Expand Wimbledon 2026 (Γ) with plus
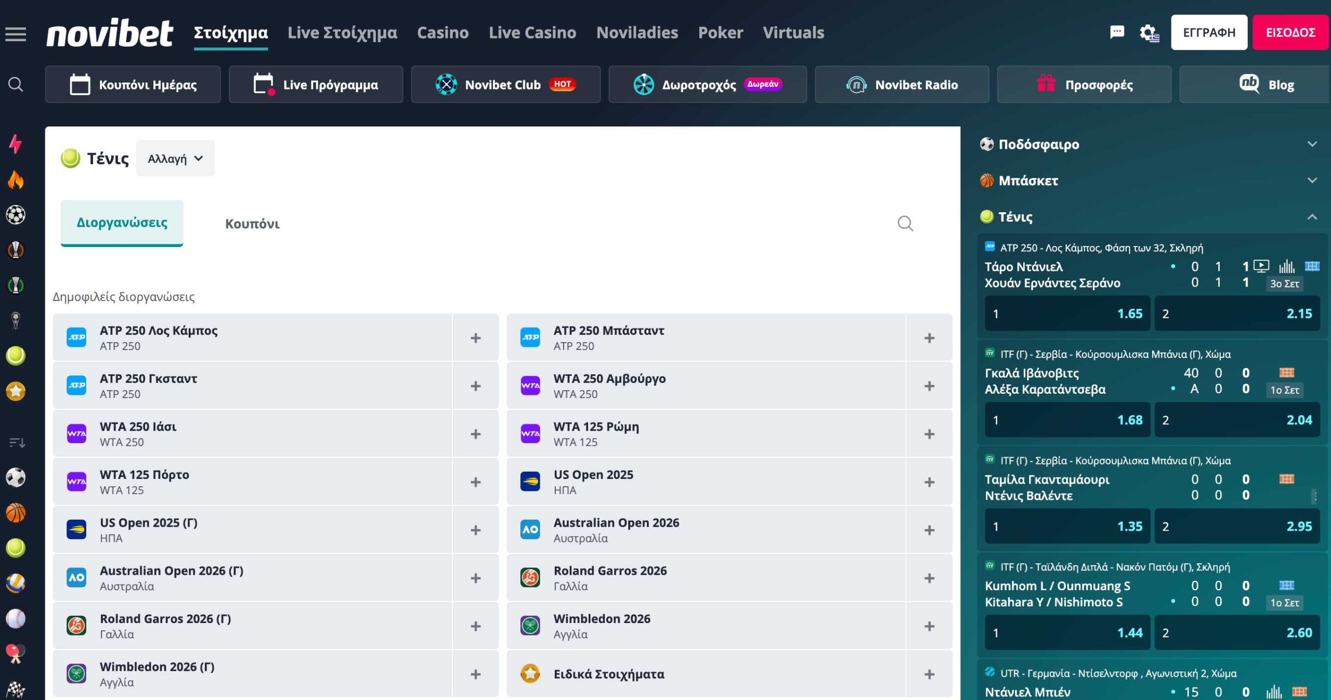The width and height of the screenshot is (1331, 700). pyautogui.click(x=475, y=674)
